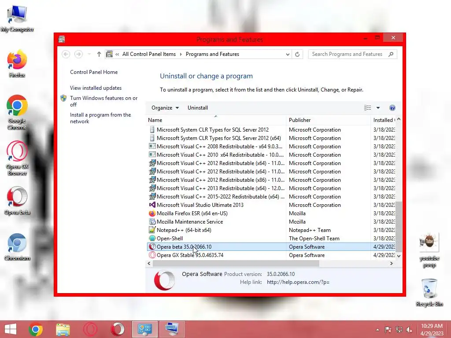Click the vertical scrollbar down arrow

tap(399, 256)
